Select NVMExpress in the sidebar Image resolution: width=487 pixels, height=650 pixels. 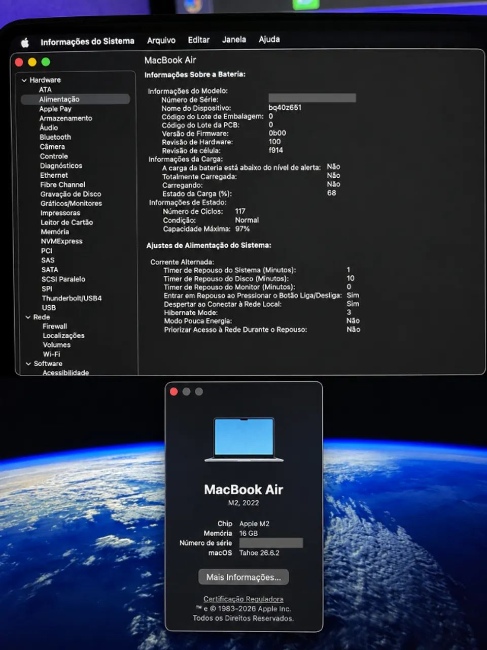pos(61,241)
